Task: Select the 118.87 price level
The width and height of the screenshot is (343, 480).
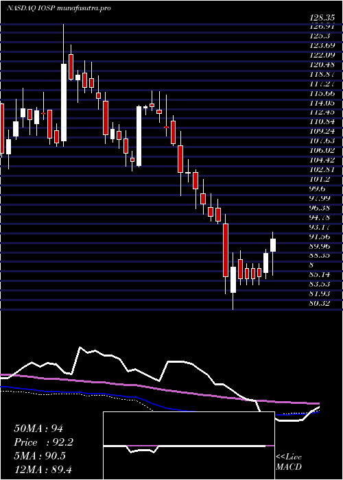Action: click(x=324, y=74)
